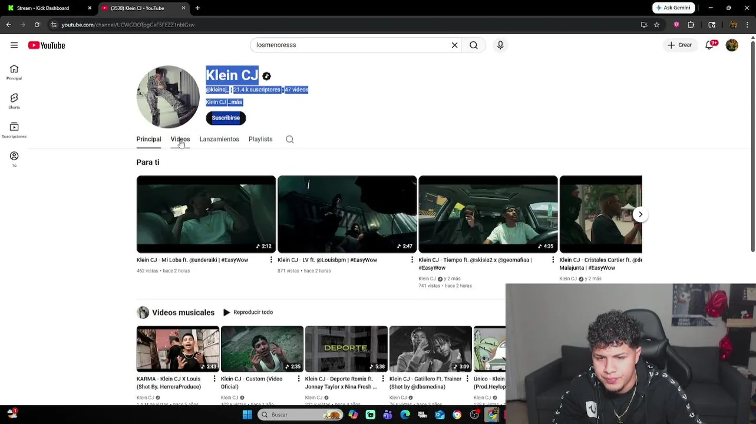The width and height of the screenshot is (756, 424).
Task: Click Ask Gemini button
Action: (x=674, y=8)
